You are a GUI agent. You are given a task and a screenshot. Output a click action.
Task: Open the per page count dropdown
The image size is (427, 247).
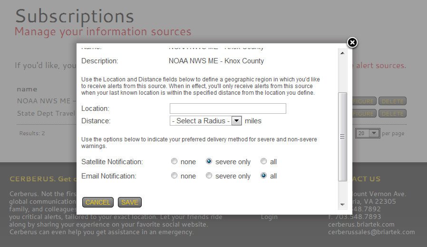click(368, 133)
